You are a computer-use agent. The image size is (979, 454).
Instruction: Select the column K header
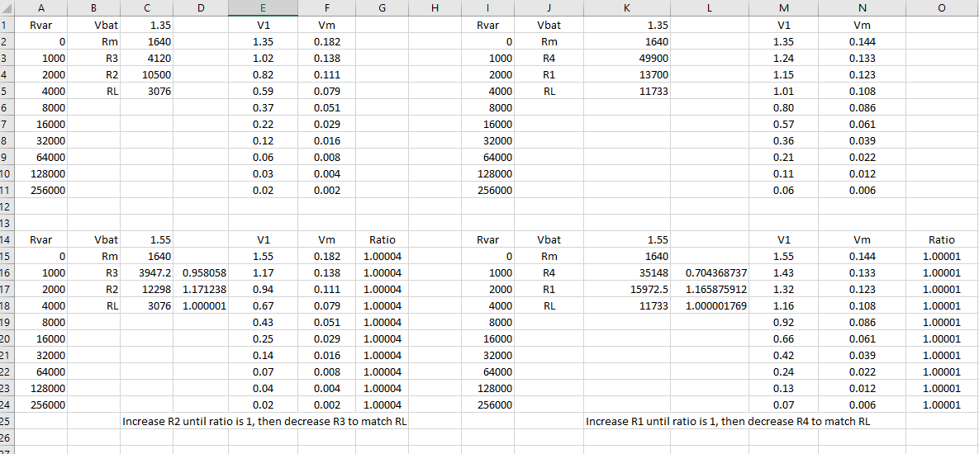click(625, 7)
